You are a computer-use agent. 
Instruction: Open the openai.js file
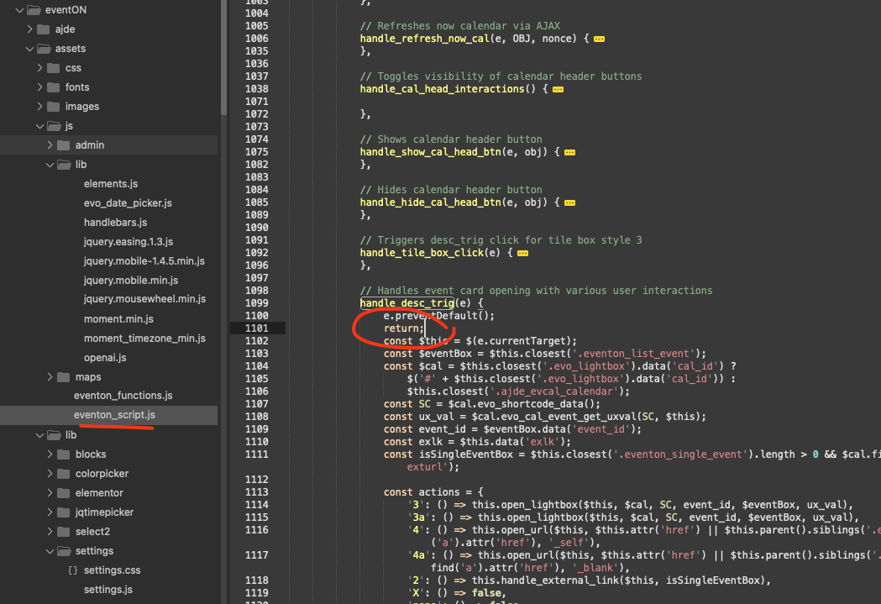point(105,358)
